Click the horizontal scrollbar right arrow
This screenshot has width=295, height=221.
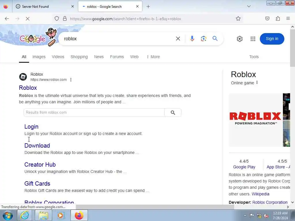[288, 207]
